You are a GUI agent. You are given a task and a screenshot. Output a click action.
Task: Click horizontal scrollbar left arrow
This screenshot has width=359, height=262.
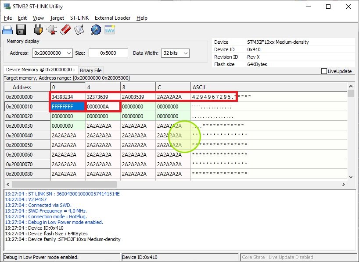click(8, 184)
